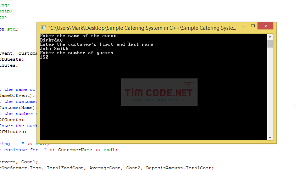
Task: Click the console title bar path text
Action: pos(142,28)
